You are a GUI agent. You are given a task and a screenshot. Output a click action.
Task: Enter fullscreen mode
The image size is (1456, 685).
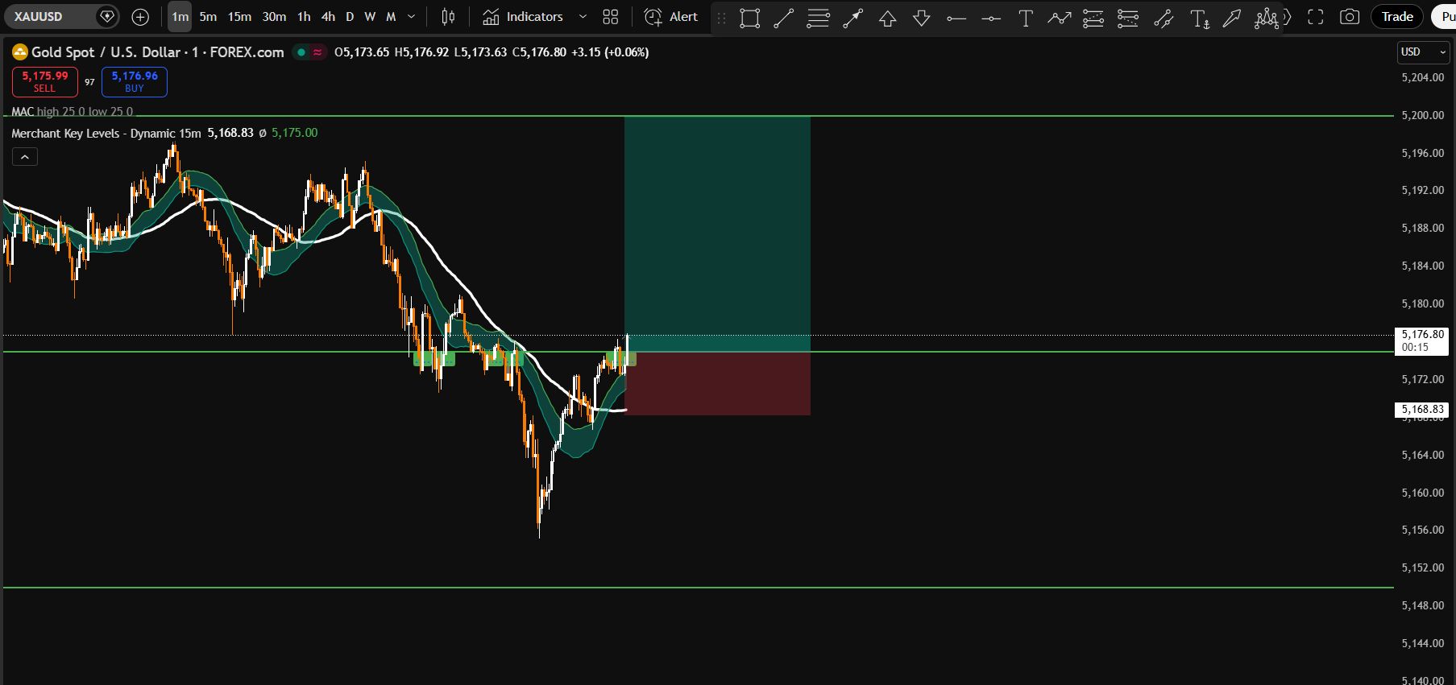(x=1315, y=17)
